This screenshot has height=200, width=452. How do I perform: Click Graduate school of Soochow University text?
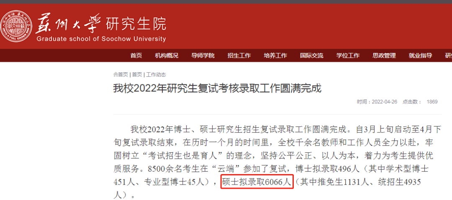point(101,39)
